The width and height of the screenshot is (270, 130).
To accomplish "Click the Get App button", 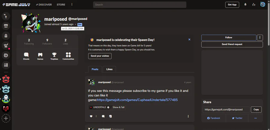I will [x=232, y=5].
